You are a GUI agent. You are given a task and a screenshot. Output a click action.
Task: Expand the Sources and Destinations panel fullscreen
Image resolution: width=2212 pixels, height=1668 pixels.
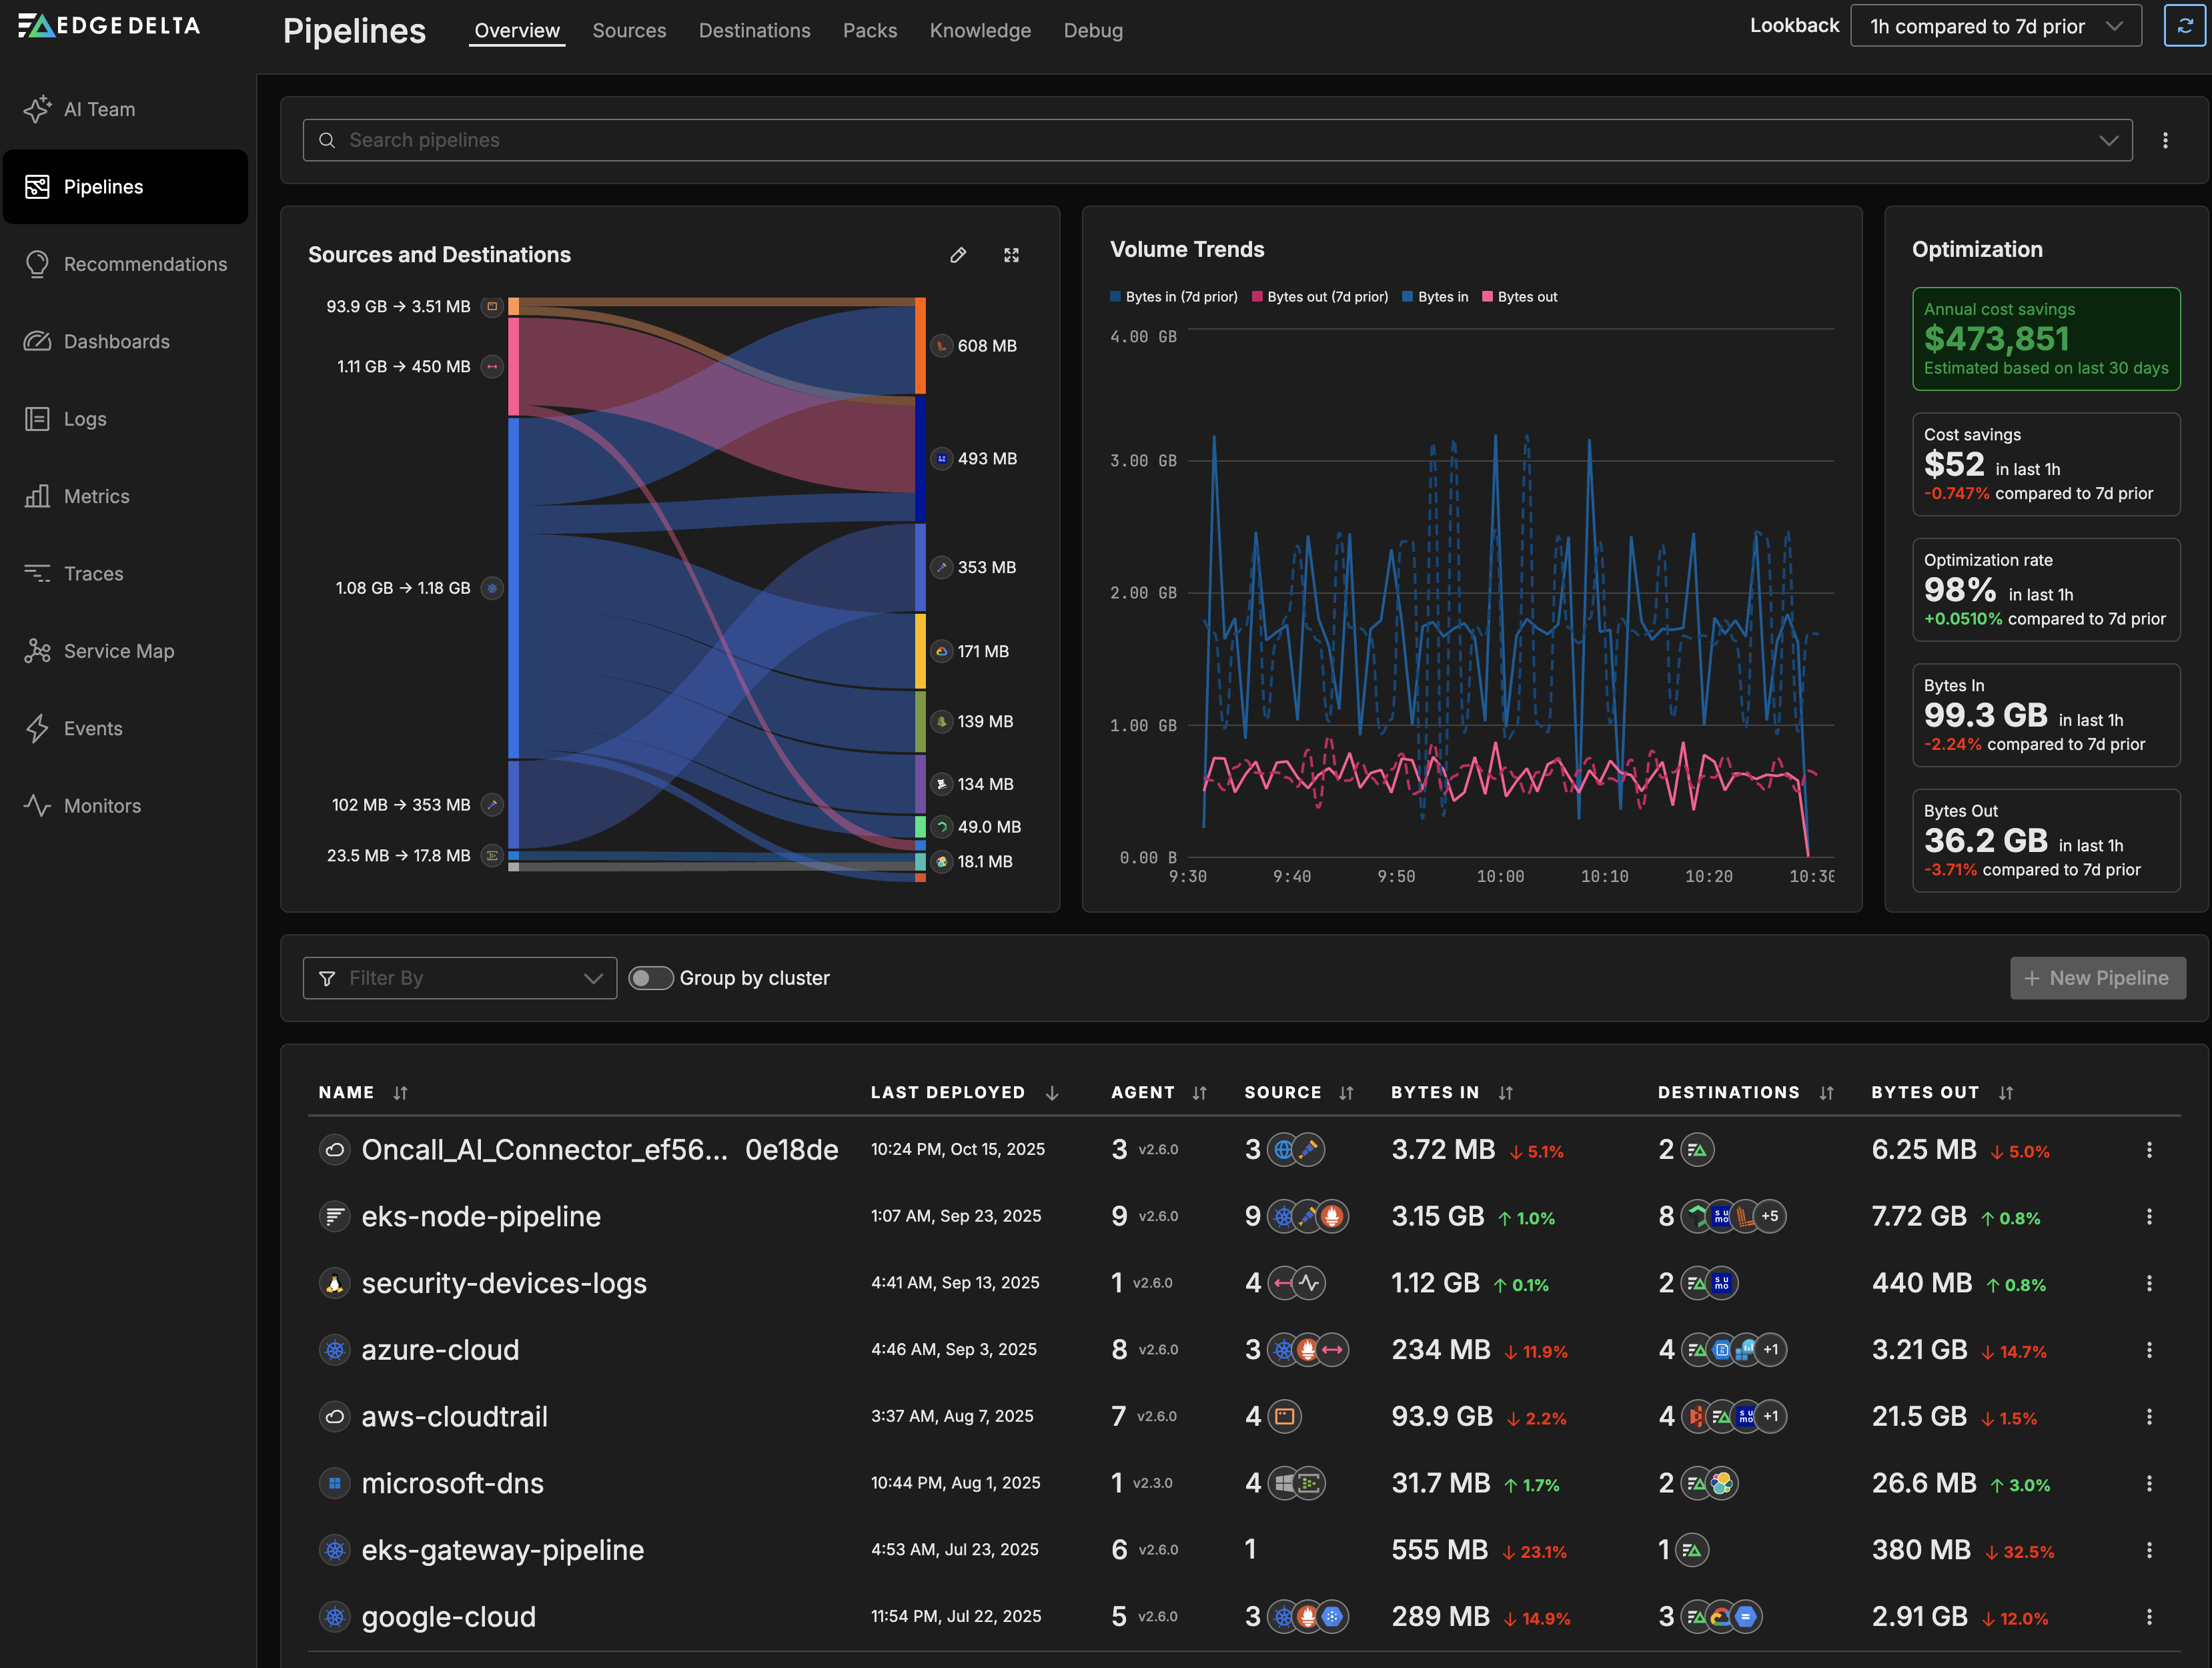[1011, 255]
